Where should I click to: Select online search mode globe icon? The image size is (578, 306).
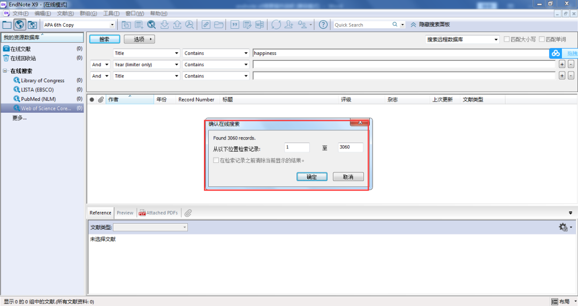20,25
